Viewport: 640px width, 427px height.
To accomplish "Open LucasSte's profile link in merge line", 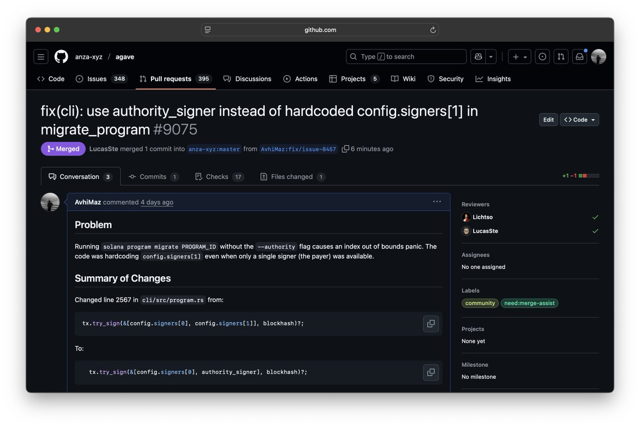I will [103, 149].
